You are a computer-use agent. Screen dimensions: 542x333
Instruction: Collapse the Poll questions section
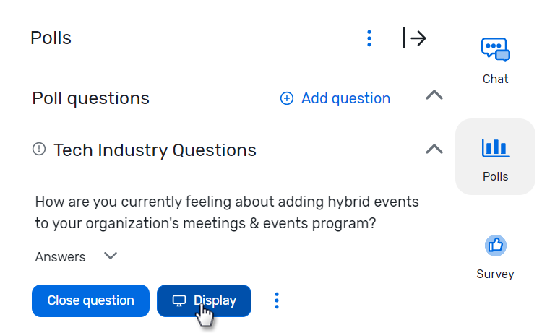click(x=434, y=95)
